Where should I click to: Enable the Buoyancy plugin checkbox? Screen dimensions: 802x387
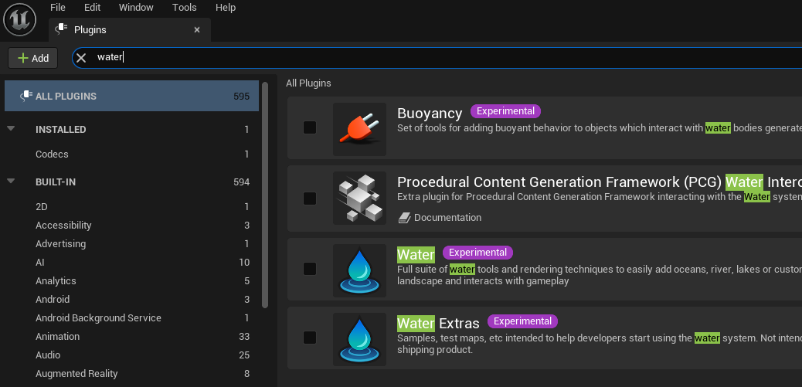pyautogui.click(x=310, y=127)
